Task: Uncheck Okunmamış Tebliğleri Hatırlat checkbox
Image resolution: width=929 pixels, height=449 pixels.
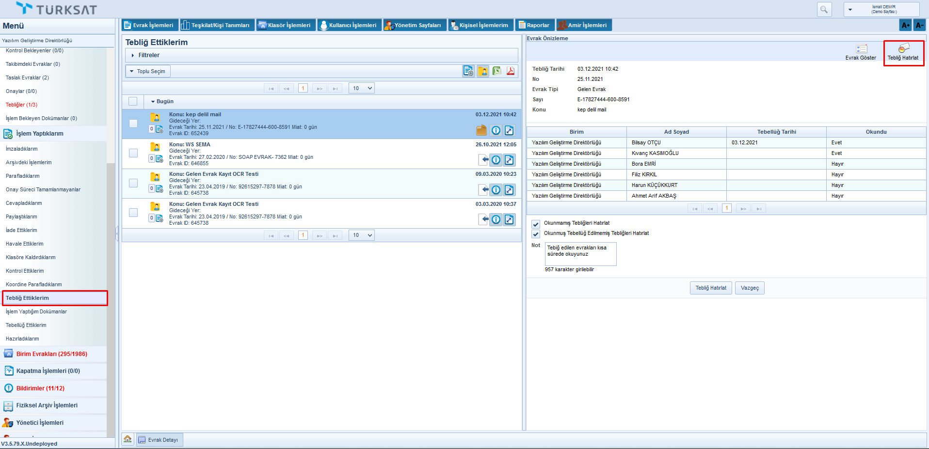Action: [536, 224]
